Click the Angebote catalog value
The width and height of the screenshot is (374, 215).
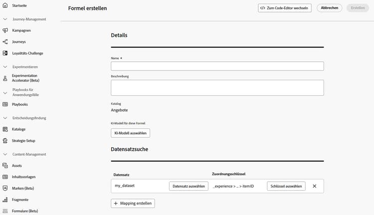(119, 110)
